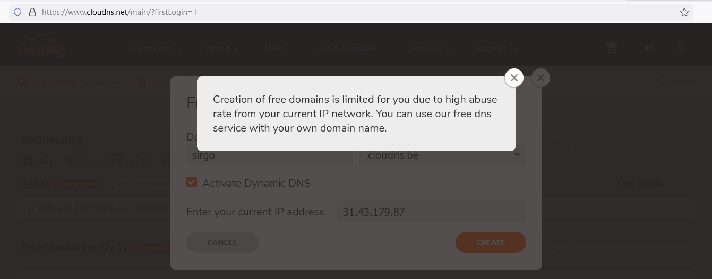Click the payment card icon in header
712x279 pixels.
648,48
